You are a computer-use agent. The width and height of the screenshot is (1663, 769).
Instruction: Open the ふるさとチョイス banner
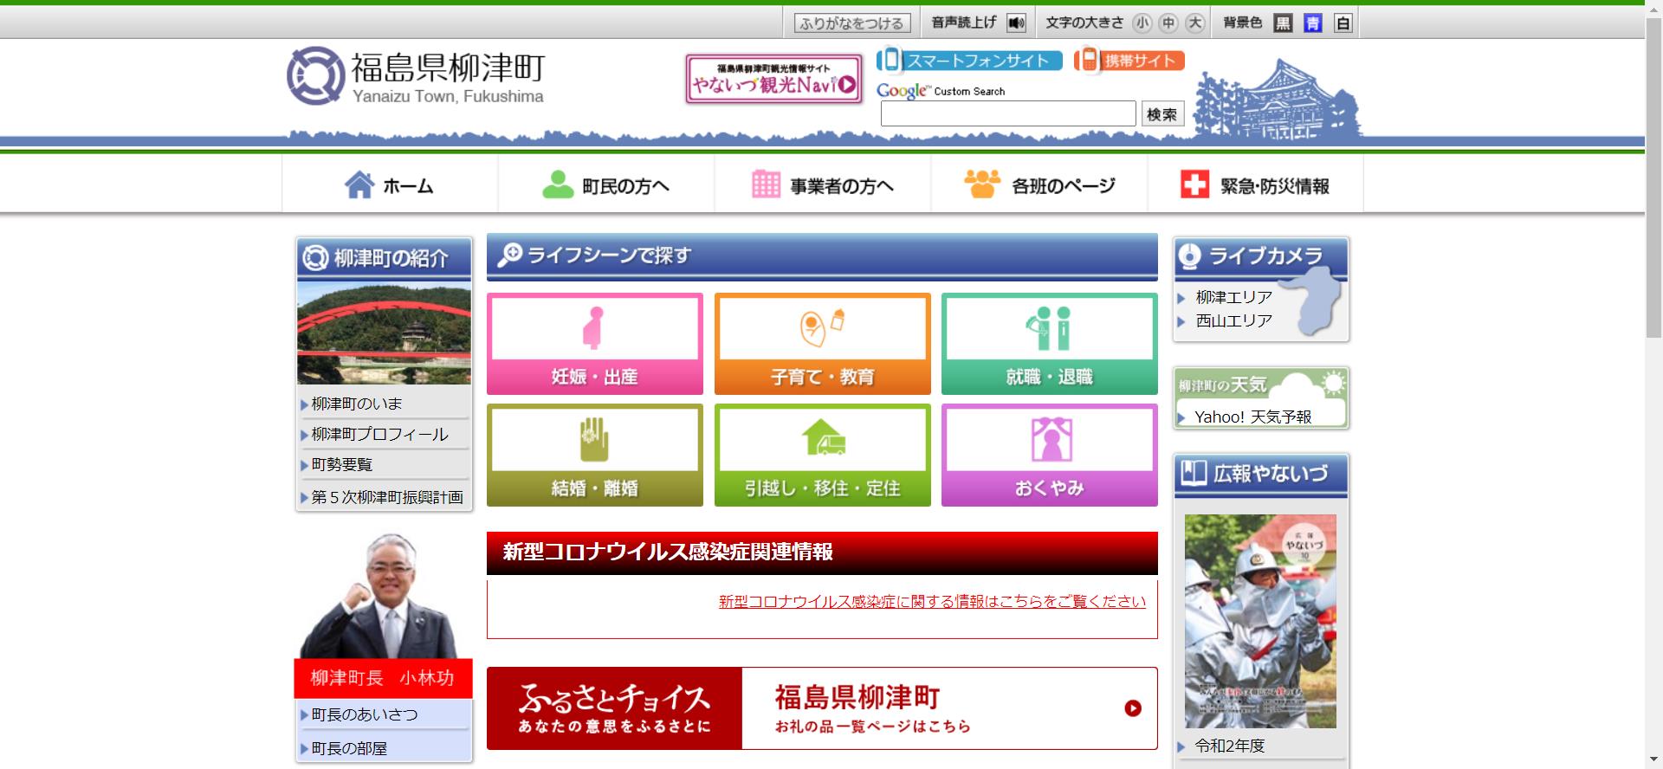click(822, 708)
